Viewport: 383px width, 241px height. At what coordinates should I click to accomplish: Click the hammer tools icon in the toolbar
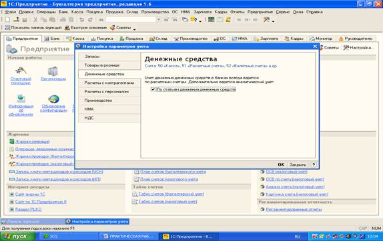[x=266, y=20]
